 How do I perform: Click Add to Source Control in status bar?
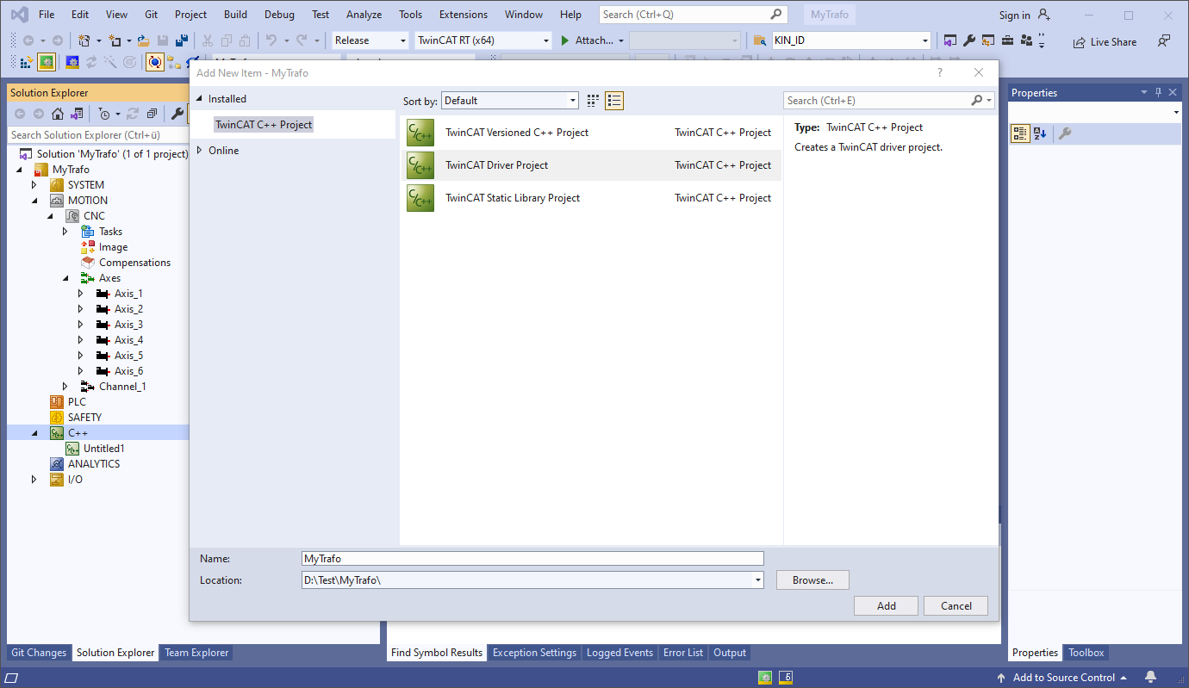click(x=1062, y=678)
